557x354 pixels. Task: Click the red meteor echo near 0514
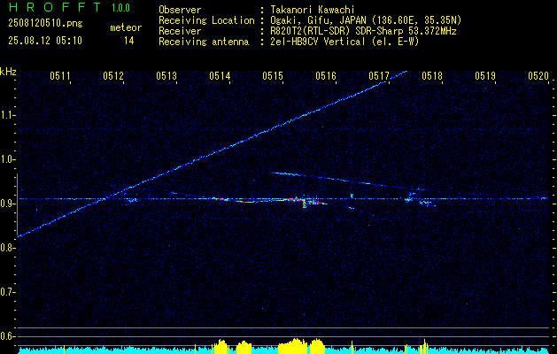click(221, 199)
